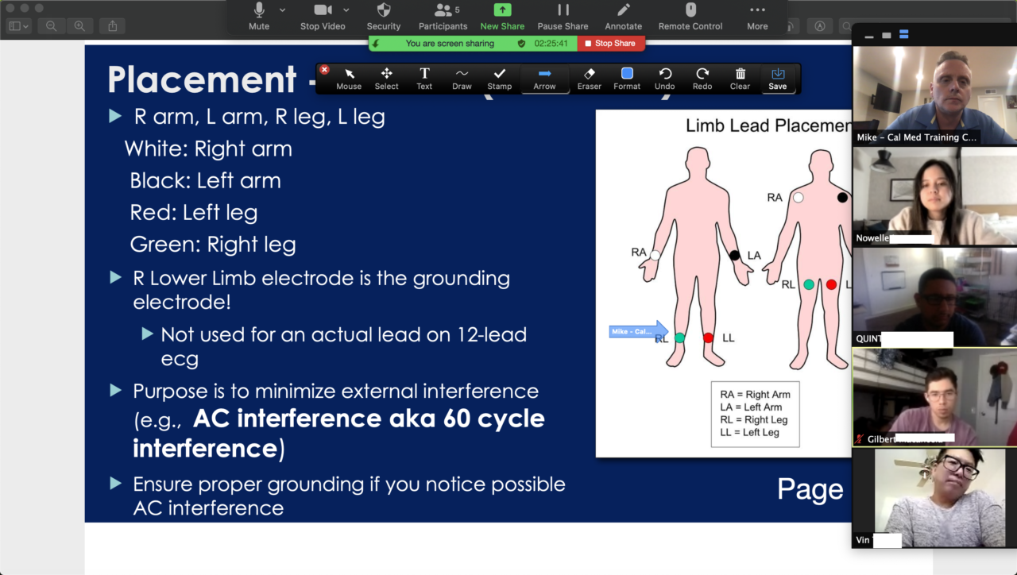
Task: Stop Video camera toggle
Action: (x=323, y=16)
